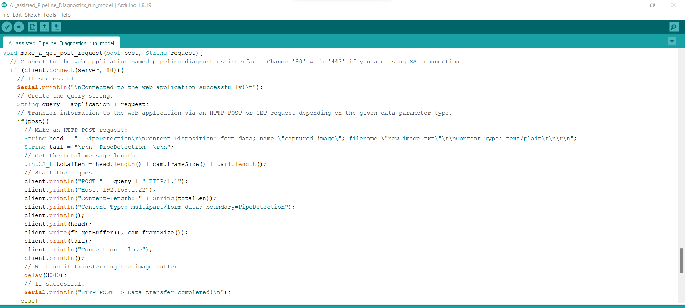Click the vertical scrollbar thumb
Image resolution: width=685 pixels, height=308 pixels.
[x=681, y=261]
